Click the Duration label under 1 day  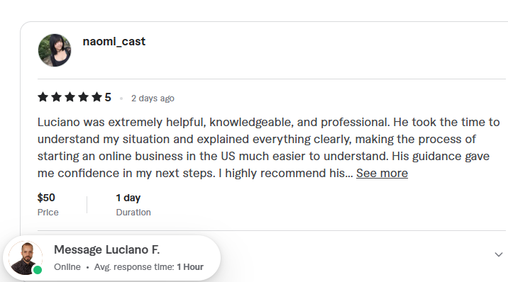click(133, 213)
